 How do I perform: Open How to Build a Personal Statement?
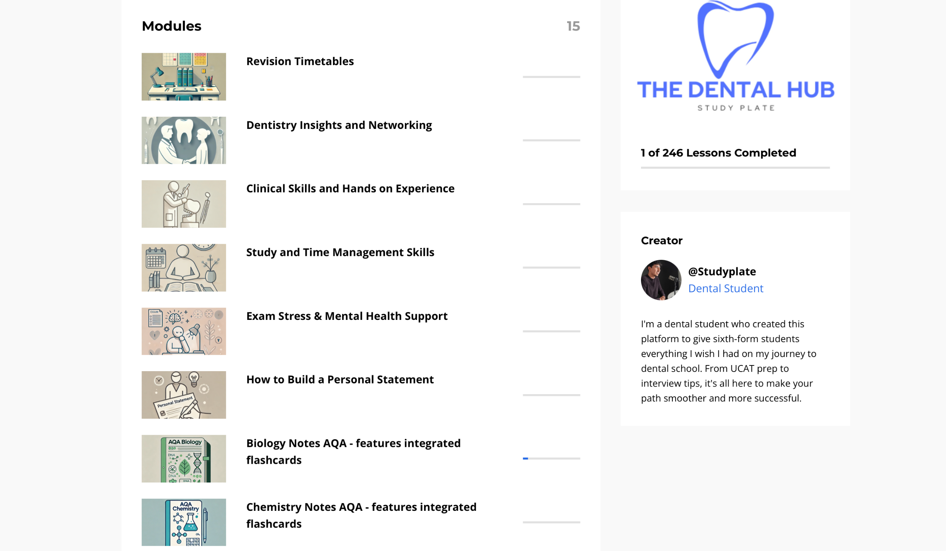pos(340,380)
